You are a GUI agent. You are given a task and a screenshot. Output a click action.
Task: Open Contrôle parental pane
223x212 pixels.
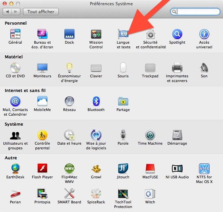(x=42, y=135)
